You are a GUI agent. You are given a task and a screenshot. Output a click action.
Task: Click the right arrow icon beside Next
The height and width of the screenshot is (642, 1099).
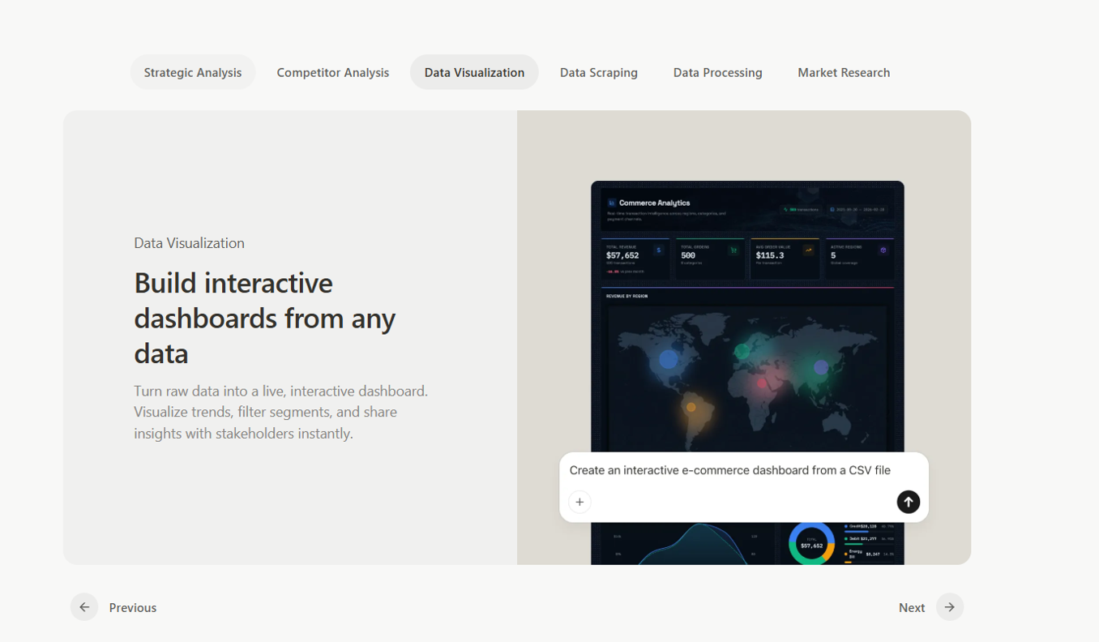point(950,607)
